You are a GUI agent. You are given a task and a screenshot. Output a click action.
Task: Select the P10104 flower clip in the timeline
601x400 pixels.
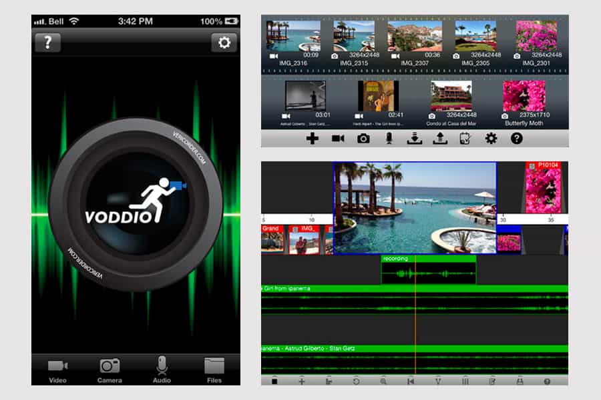[543, 187]
